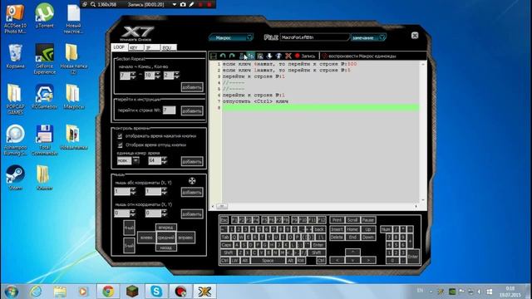
Task: Start recording with the red Запись button
Action: [305, 56]
